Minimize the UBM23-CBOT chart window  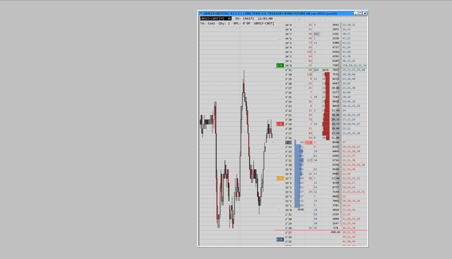(356, 13)
